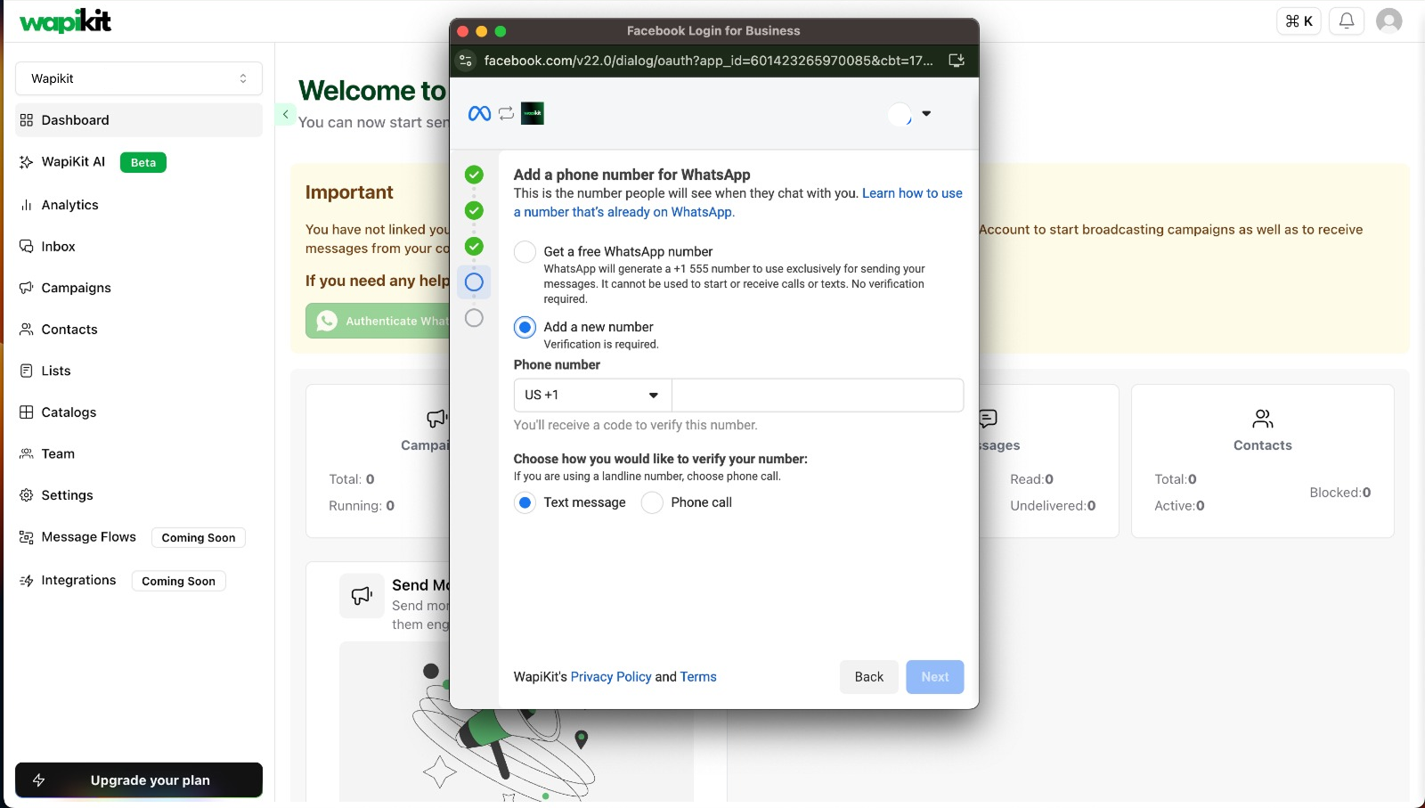Click the Campaigns megaphone icon in sidebar

click(x=27, y=288)
